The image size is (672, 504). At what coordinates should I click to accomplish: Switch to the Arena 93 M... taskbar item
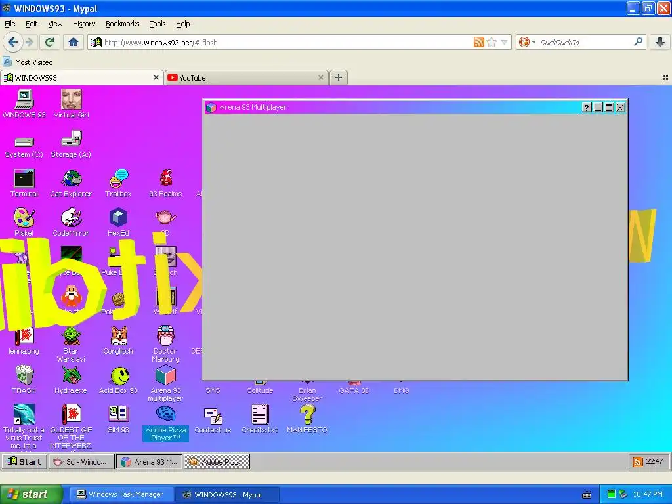[x=150, y=461]
